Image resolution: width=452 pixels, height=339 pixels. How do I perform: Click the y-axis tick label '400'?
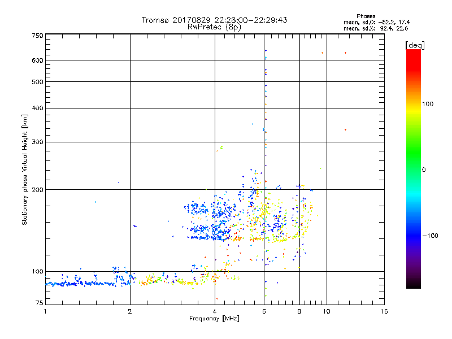click(x=37, y=108)
